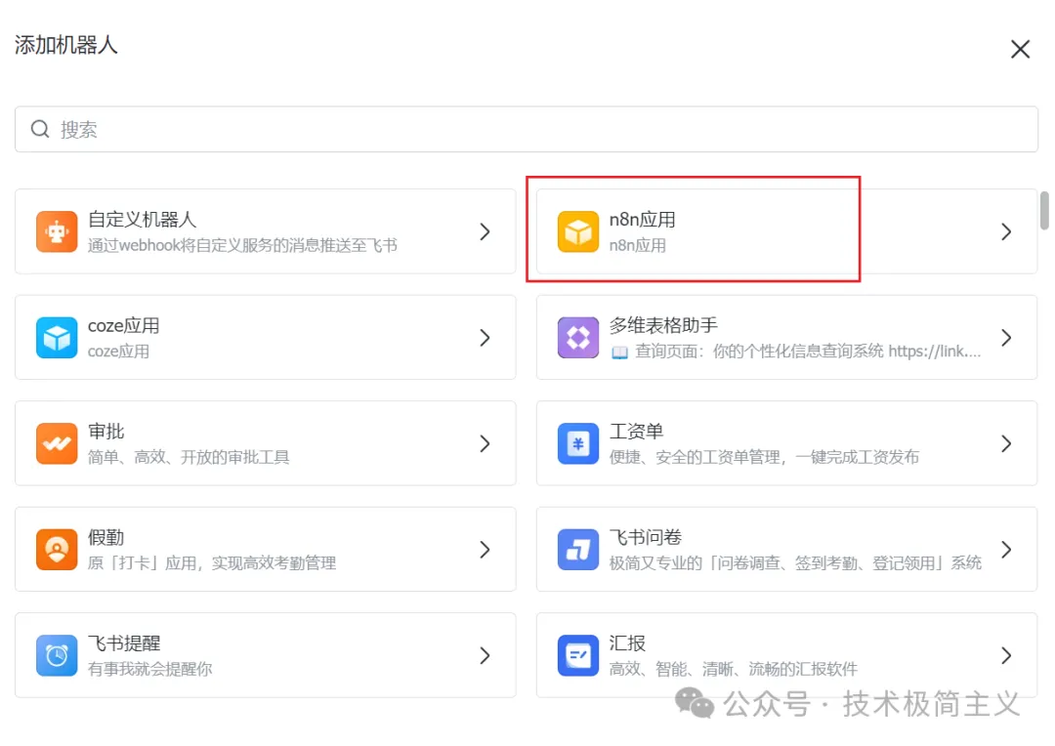This screenshot has width=1055, height=746.
Task: Click the magnifier icon in search box
Action: click(x=40, y=129)
